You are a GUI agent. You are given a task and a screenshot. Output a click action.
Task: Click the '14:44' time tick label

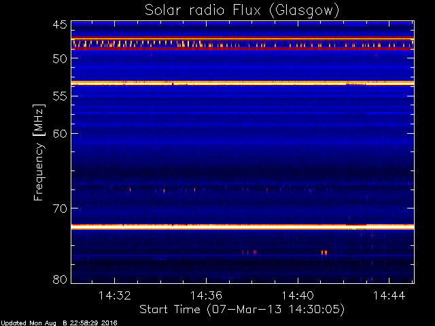click(x=389, y=295)
